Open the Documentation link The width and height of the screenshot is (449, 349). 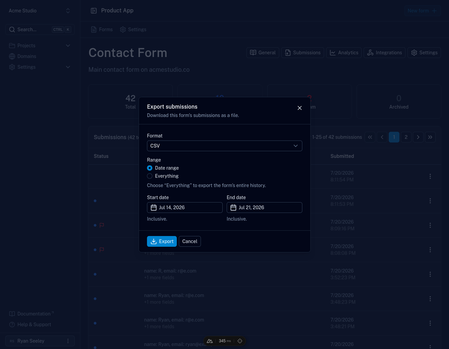click(x=31, y=314)
